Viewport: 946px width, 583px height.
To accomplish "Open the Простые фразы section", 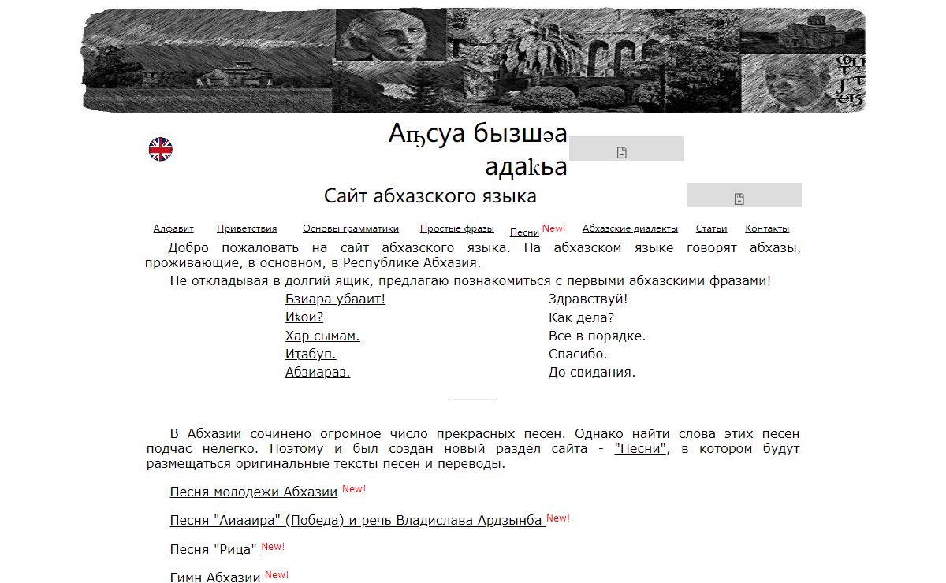I will click(x=457, y=228).
